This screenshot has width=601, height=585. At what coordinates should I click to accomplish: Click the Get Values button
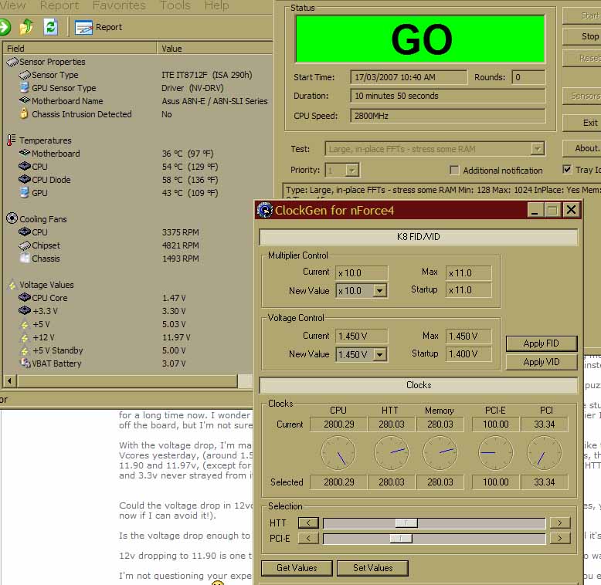pyautogui.click(x=297, y=568)
